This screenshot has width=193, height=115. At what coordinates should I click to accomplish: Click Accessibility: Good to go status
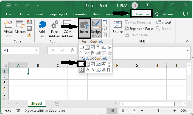click(45, 111)
